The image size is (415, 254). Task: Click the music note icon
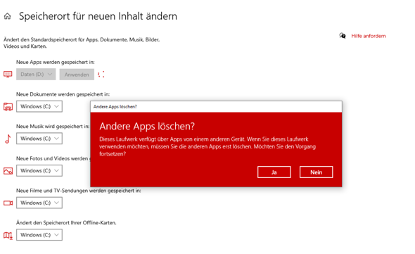pyautogui.click(x=8, y=139)
